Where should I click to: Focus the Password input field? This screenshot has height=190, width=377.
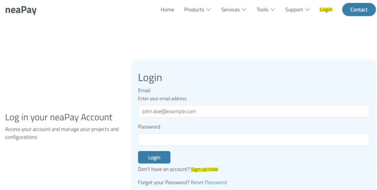tap(253, 139)
